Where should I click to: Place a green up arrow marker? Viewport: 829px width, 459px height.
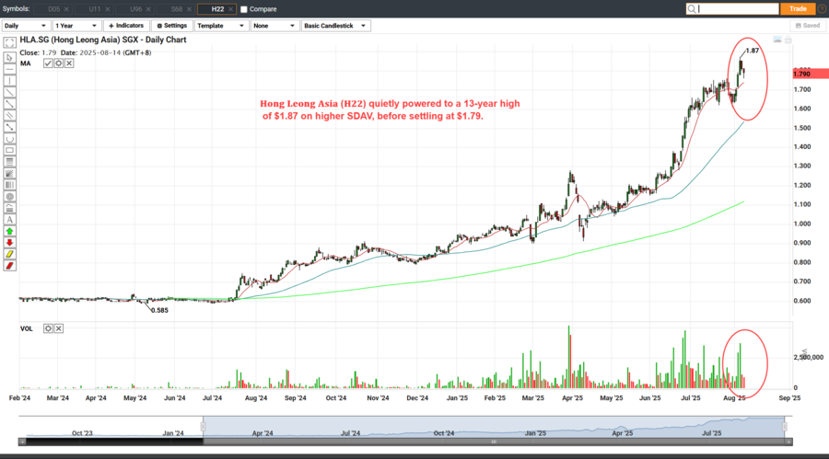pyautogui.click(x=9, y=232)
